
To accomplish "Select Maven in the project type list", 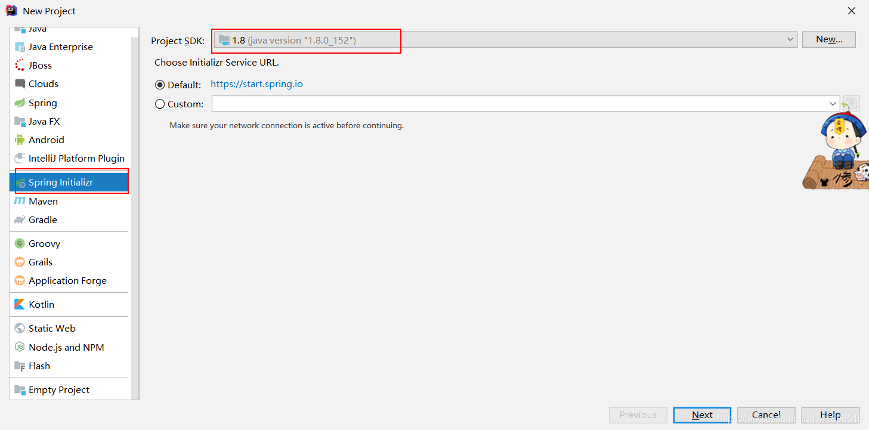I will click(x=43, y=202).
